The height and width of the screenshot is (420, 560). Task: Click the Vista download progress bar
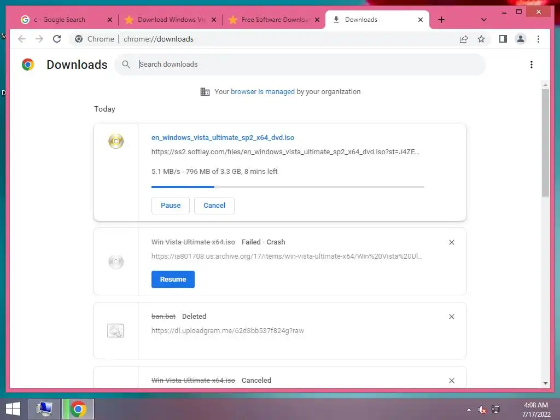click(288, 187)
